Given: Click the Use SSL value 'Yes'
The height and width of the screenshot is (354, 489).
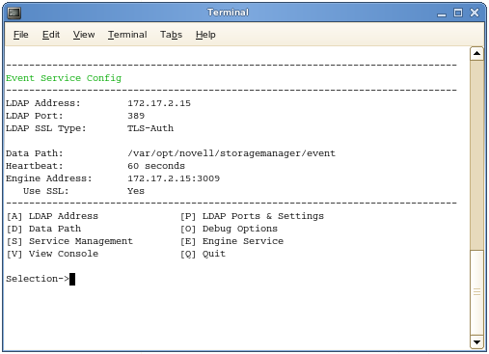Looking at the screenshot, I should point(136,191).
